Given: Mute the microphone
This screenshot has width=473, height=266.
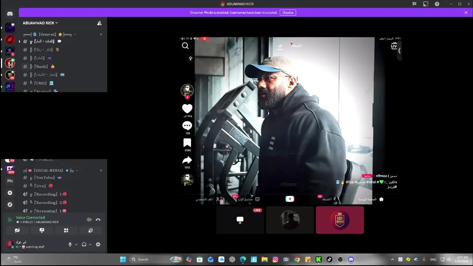Looking at the screenshot, I should [x=70, y=244].
